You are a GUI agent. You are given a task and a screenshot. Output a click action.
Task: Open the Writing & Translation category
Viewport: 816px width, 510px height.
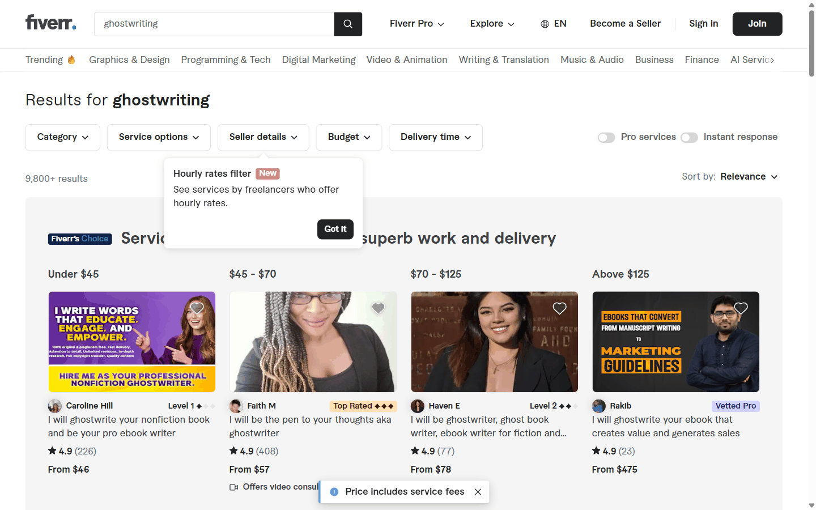[504, 59]
